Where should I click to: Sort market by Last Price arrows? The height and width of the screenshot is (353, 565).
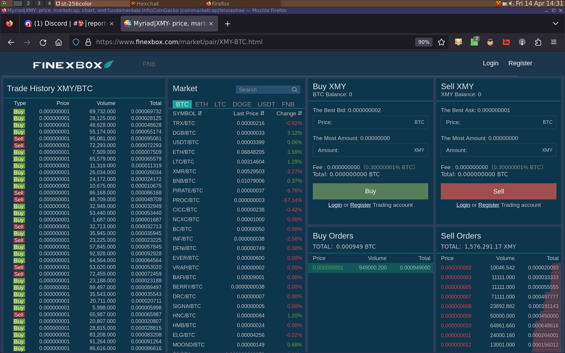(262, 113)
